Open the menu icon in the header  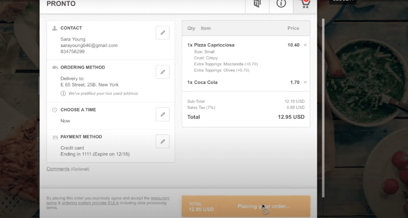click(257, 4)
